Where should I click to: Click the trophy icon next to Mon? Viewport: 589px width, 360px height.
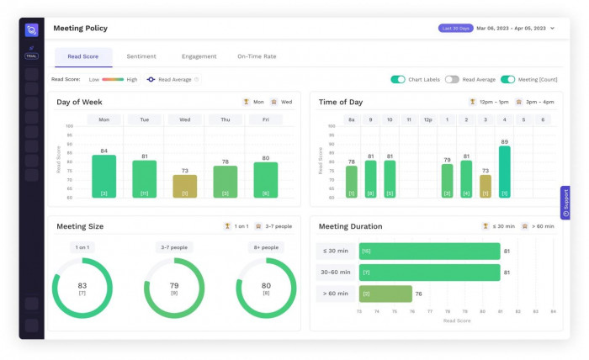(247, 102)
